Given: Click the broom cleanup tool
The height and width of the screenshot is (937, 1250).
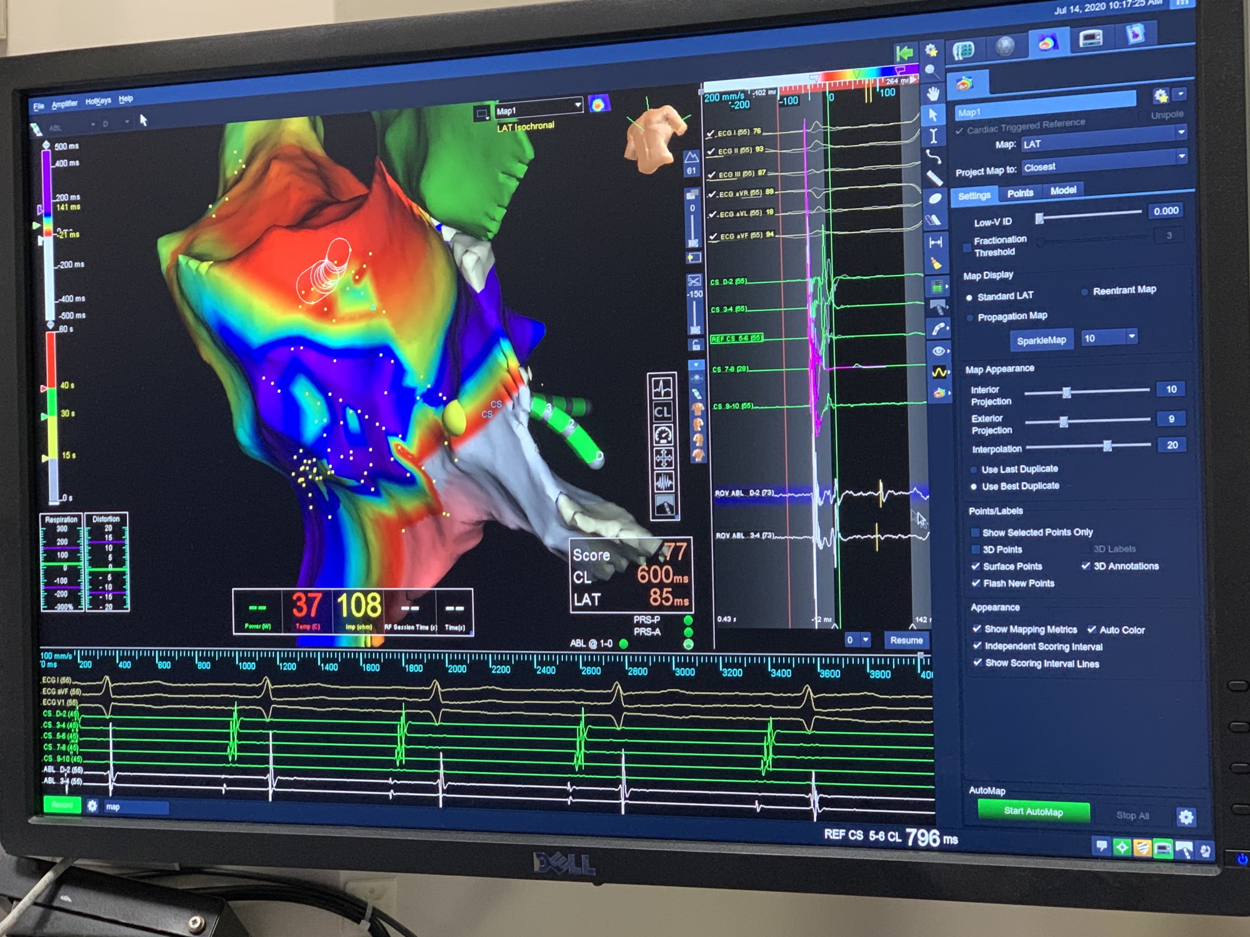Looking at the screenshot, I should pyautogui.click(x=936, y=264).
